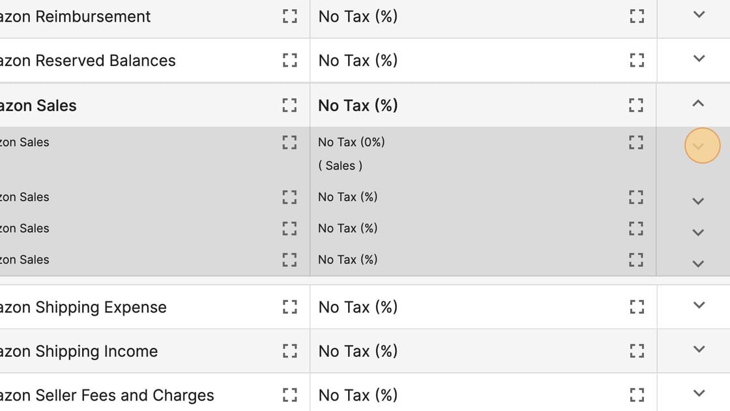Click the bold Amazon Sales No Tax (%) text
The height and width of the screenshot is (411, 730).
coord(358,105)
